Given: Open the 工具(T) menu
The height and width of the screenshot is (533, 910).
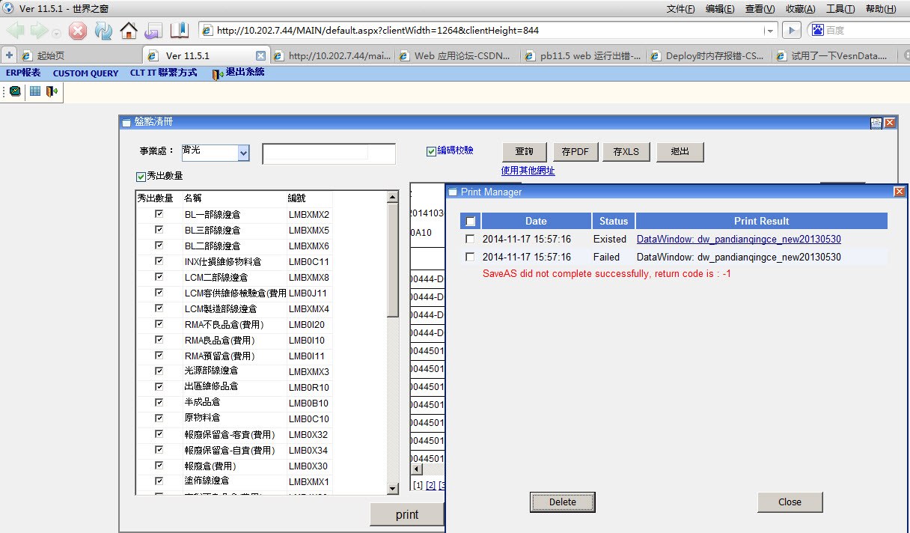Looking at the screenshot, I should click(x=840, y=9).
